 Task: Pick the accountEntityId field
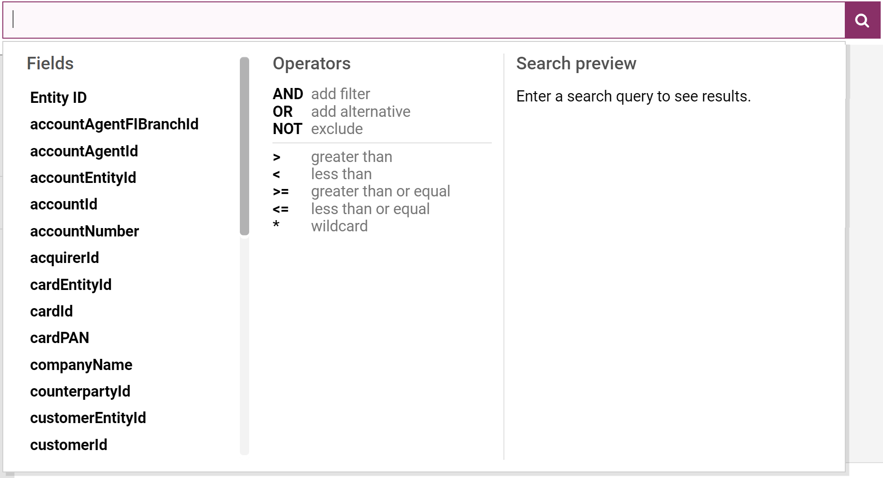(83, 178)
